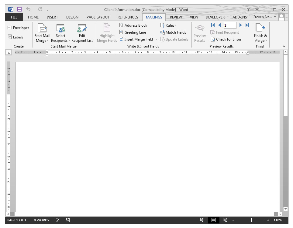Click the Word application icon in title bar

coord(11,9)
